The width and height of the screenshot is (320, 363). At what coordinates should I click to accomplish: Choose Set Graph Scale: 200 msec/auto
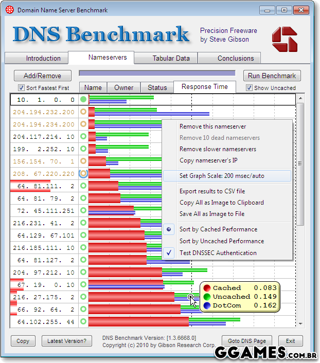point(222,176)
